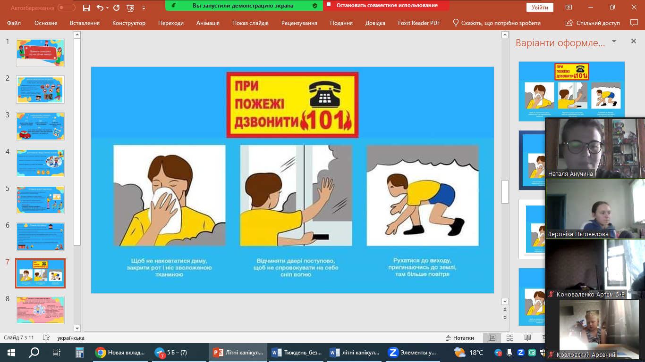Screen dimensions: 645x362
Task: Switch to the Рецензування tab
Action: (299, 23)
